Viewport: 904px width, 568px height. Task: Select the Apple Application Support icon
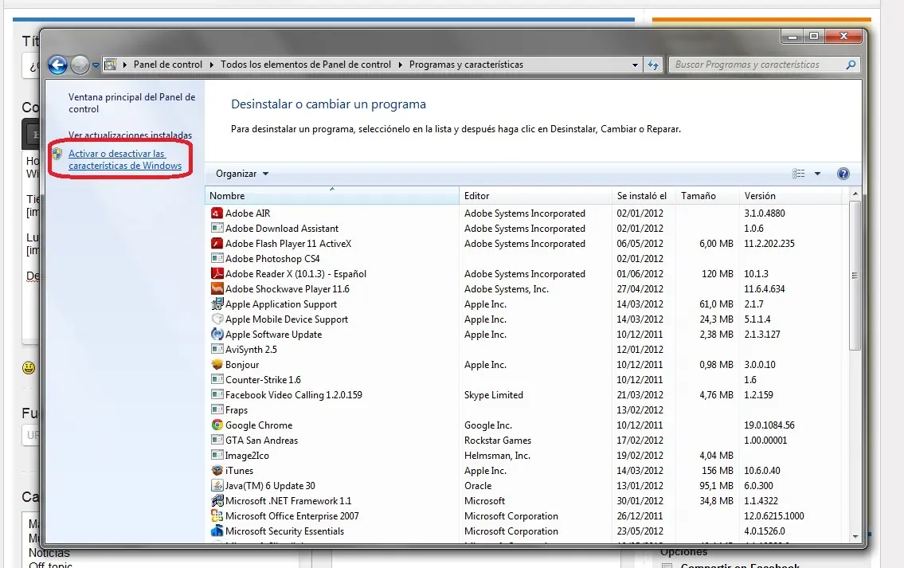[x=217, y=304]
